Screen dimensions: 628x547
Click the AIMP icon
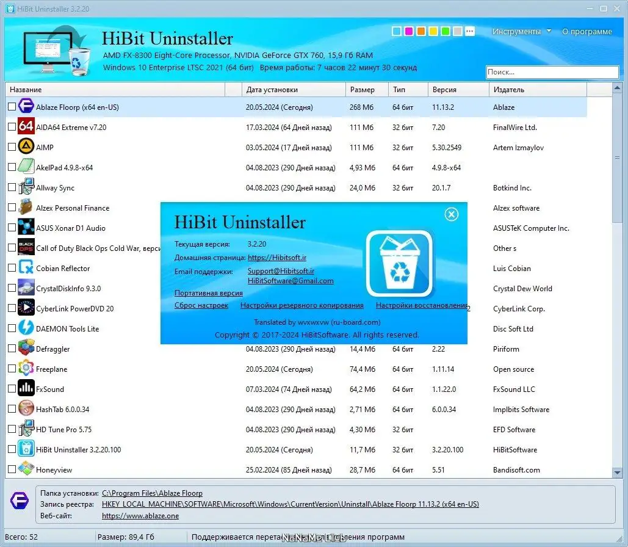(x=26, y=147)
